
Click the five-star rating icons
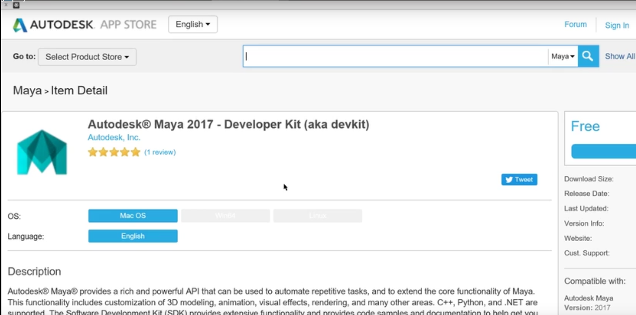tap(114, 152)
